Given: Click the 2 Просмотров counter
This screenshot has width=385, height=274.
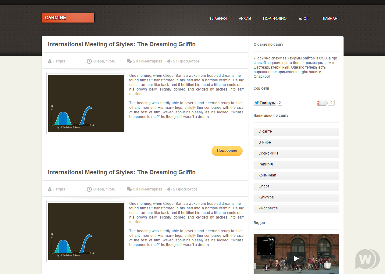Looking at the screenshot, I should (x=185, y=189).
